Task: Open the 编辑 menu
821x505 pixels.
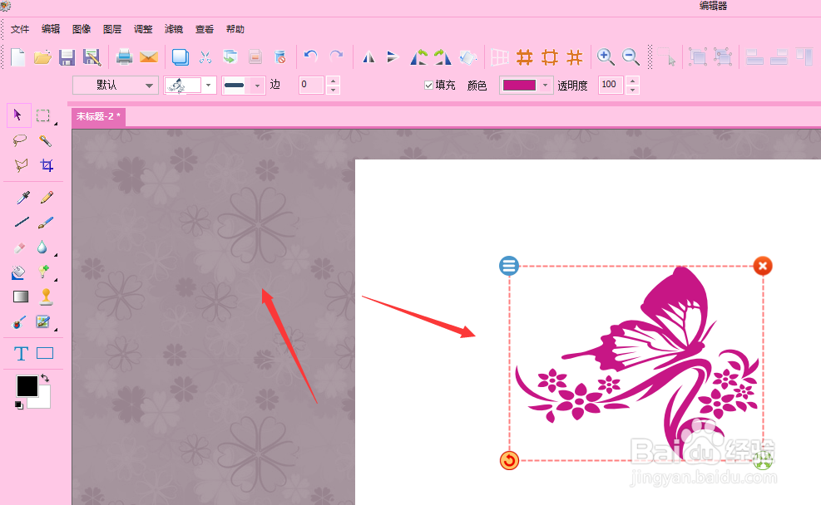Action: [x=51, y=29]
